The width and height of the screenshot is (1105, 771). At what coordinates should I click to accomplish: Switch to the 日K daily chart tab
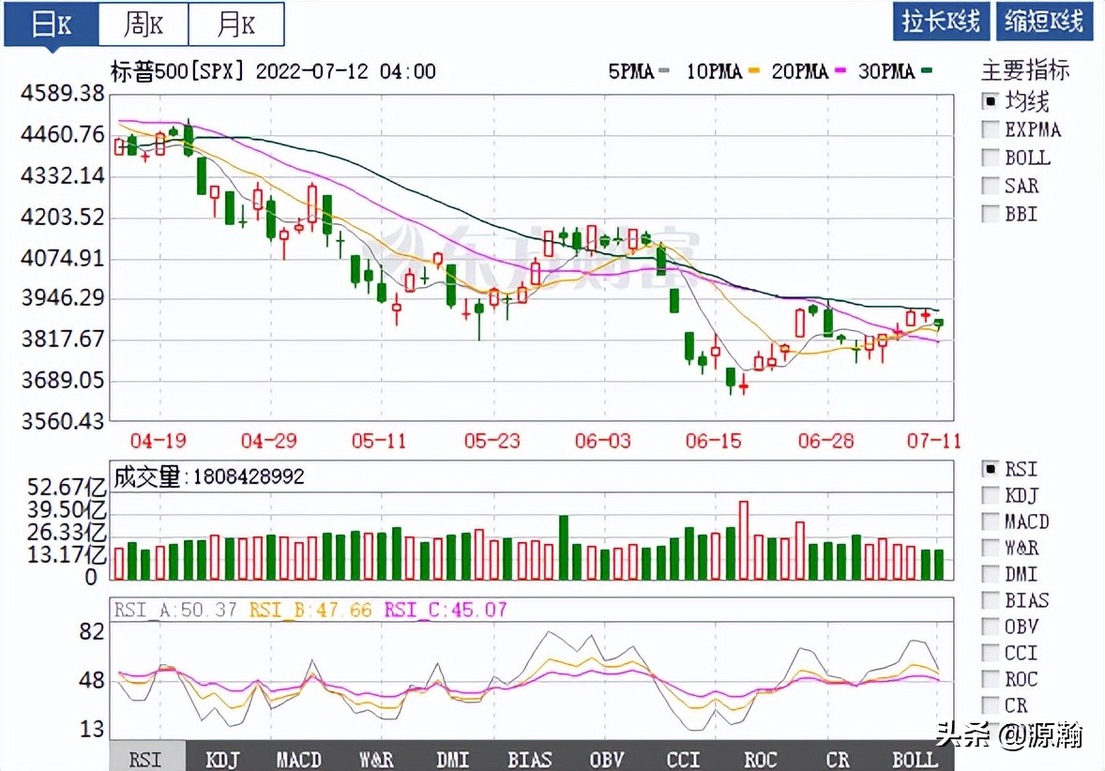(x=51, y=24)
